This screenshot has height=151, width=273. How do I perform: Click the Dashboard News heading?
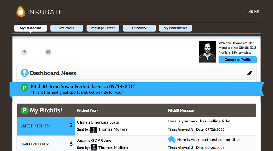[53, 73]
